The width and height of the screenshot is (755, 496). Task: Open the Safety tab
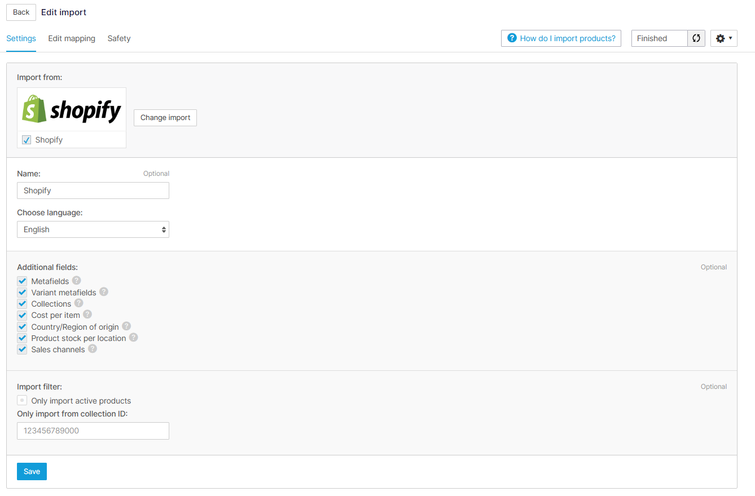119,38
